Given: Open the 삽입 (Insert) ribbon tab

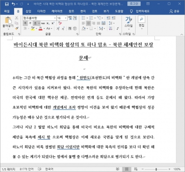Looking at the screenshot, I should [x=28, y=11].
